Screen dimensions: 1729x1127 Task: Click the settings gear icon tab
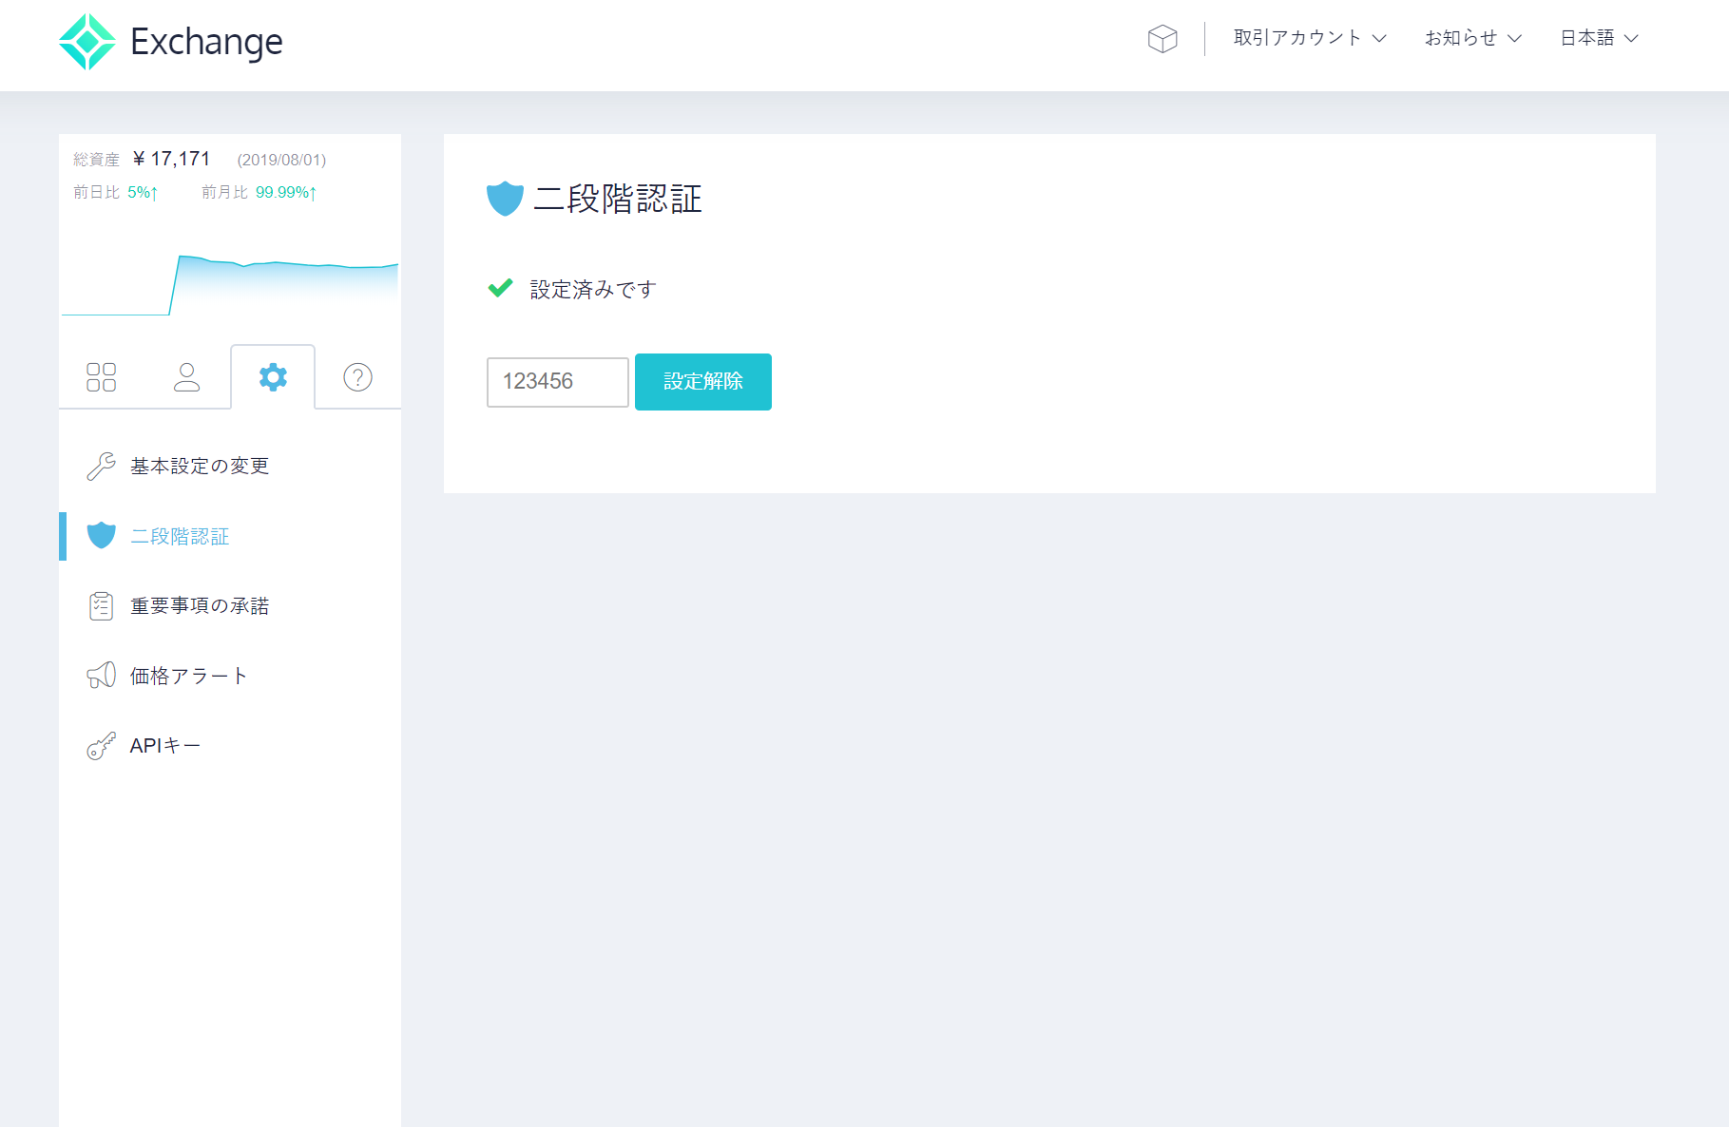(273, 377)
